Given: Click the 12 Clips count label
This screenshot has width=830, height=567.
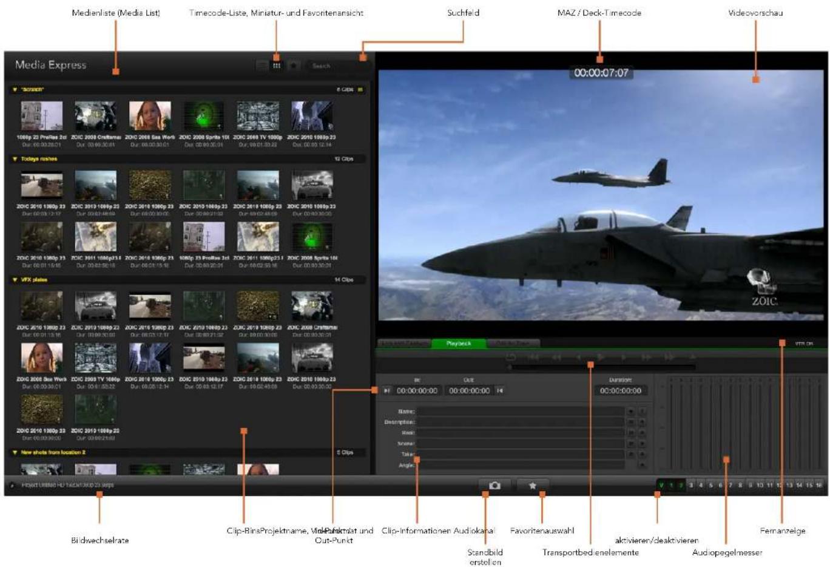Looking at the screenshot, I should tap(344, 159).
